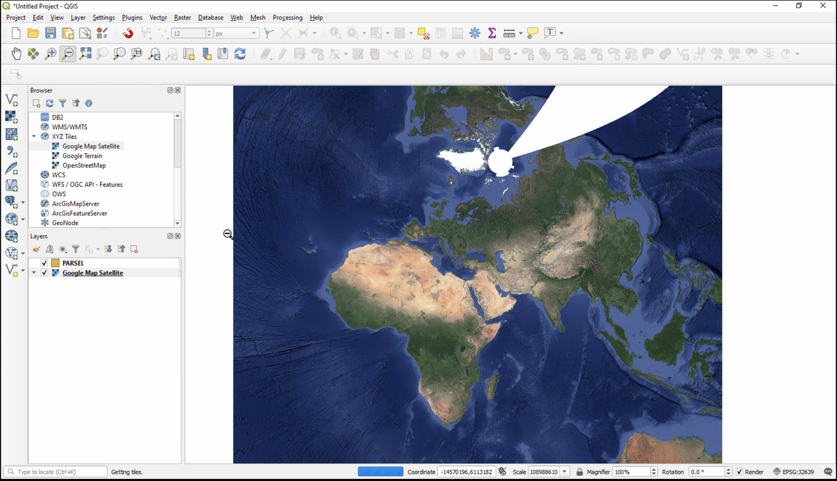Close the Browser panel
The height and width of the screenshot is (481, 837).
[x=178, y=90]
